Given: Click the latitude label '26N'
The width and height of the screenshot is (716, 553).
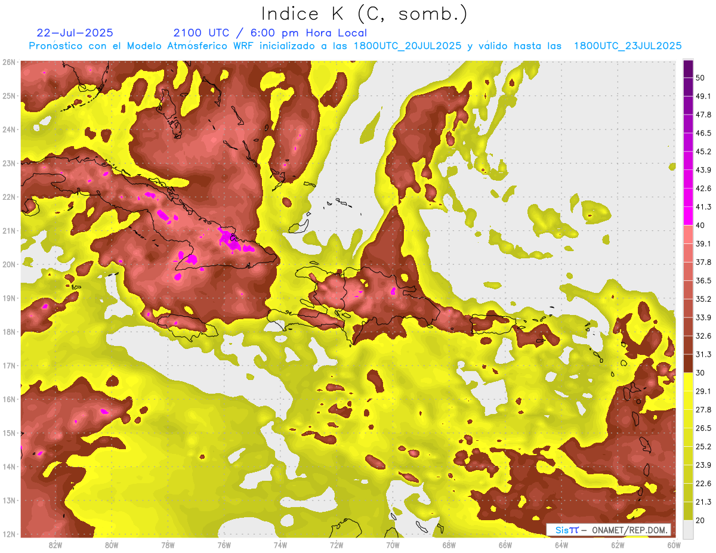Looking at the screenshot, I should 9,62.
